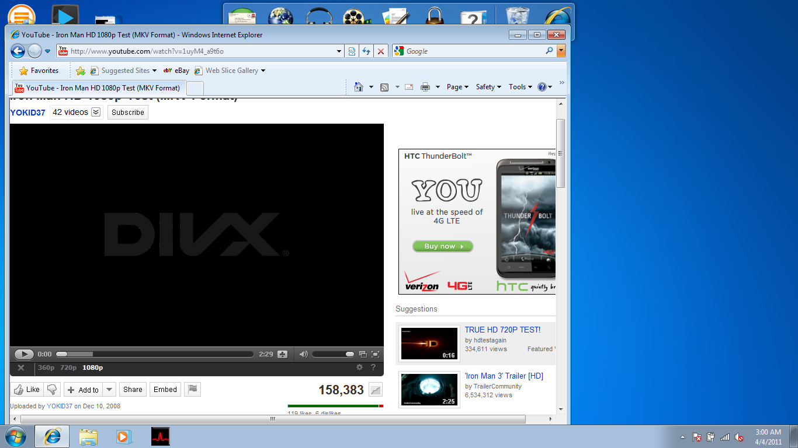
Task: Subscribe to the YOKID37 channel
Action: (128, 113)
